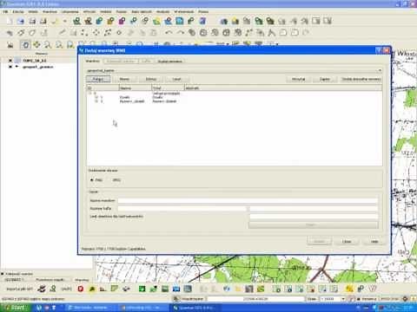Collapse the root layer 0 in WMS tree
Viewport: 417px width, 312px height.
pos(90,94)
